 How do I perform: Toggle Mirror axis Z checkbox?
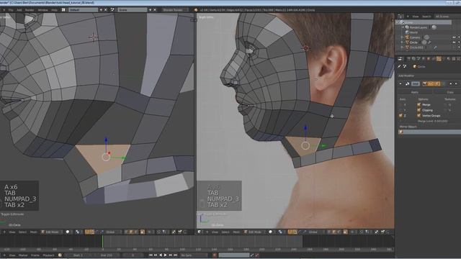tap(400, 116)
